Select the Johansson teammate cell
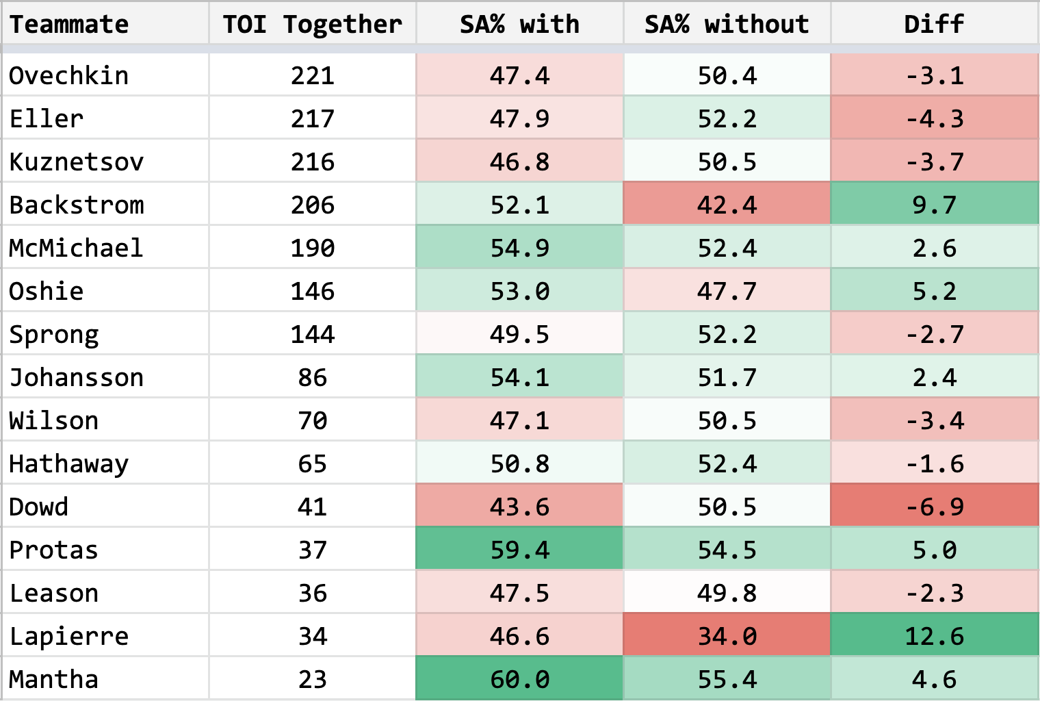1040x701 pixels. click(77, 377)
